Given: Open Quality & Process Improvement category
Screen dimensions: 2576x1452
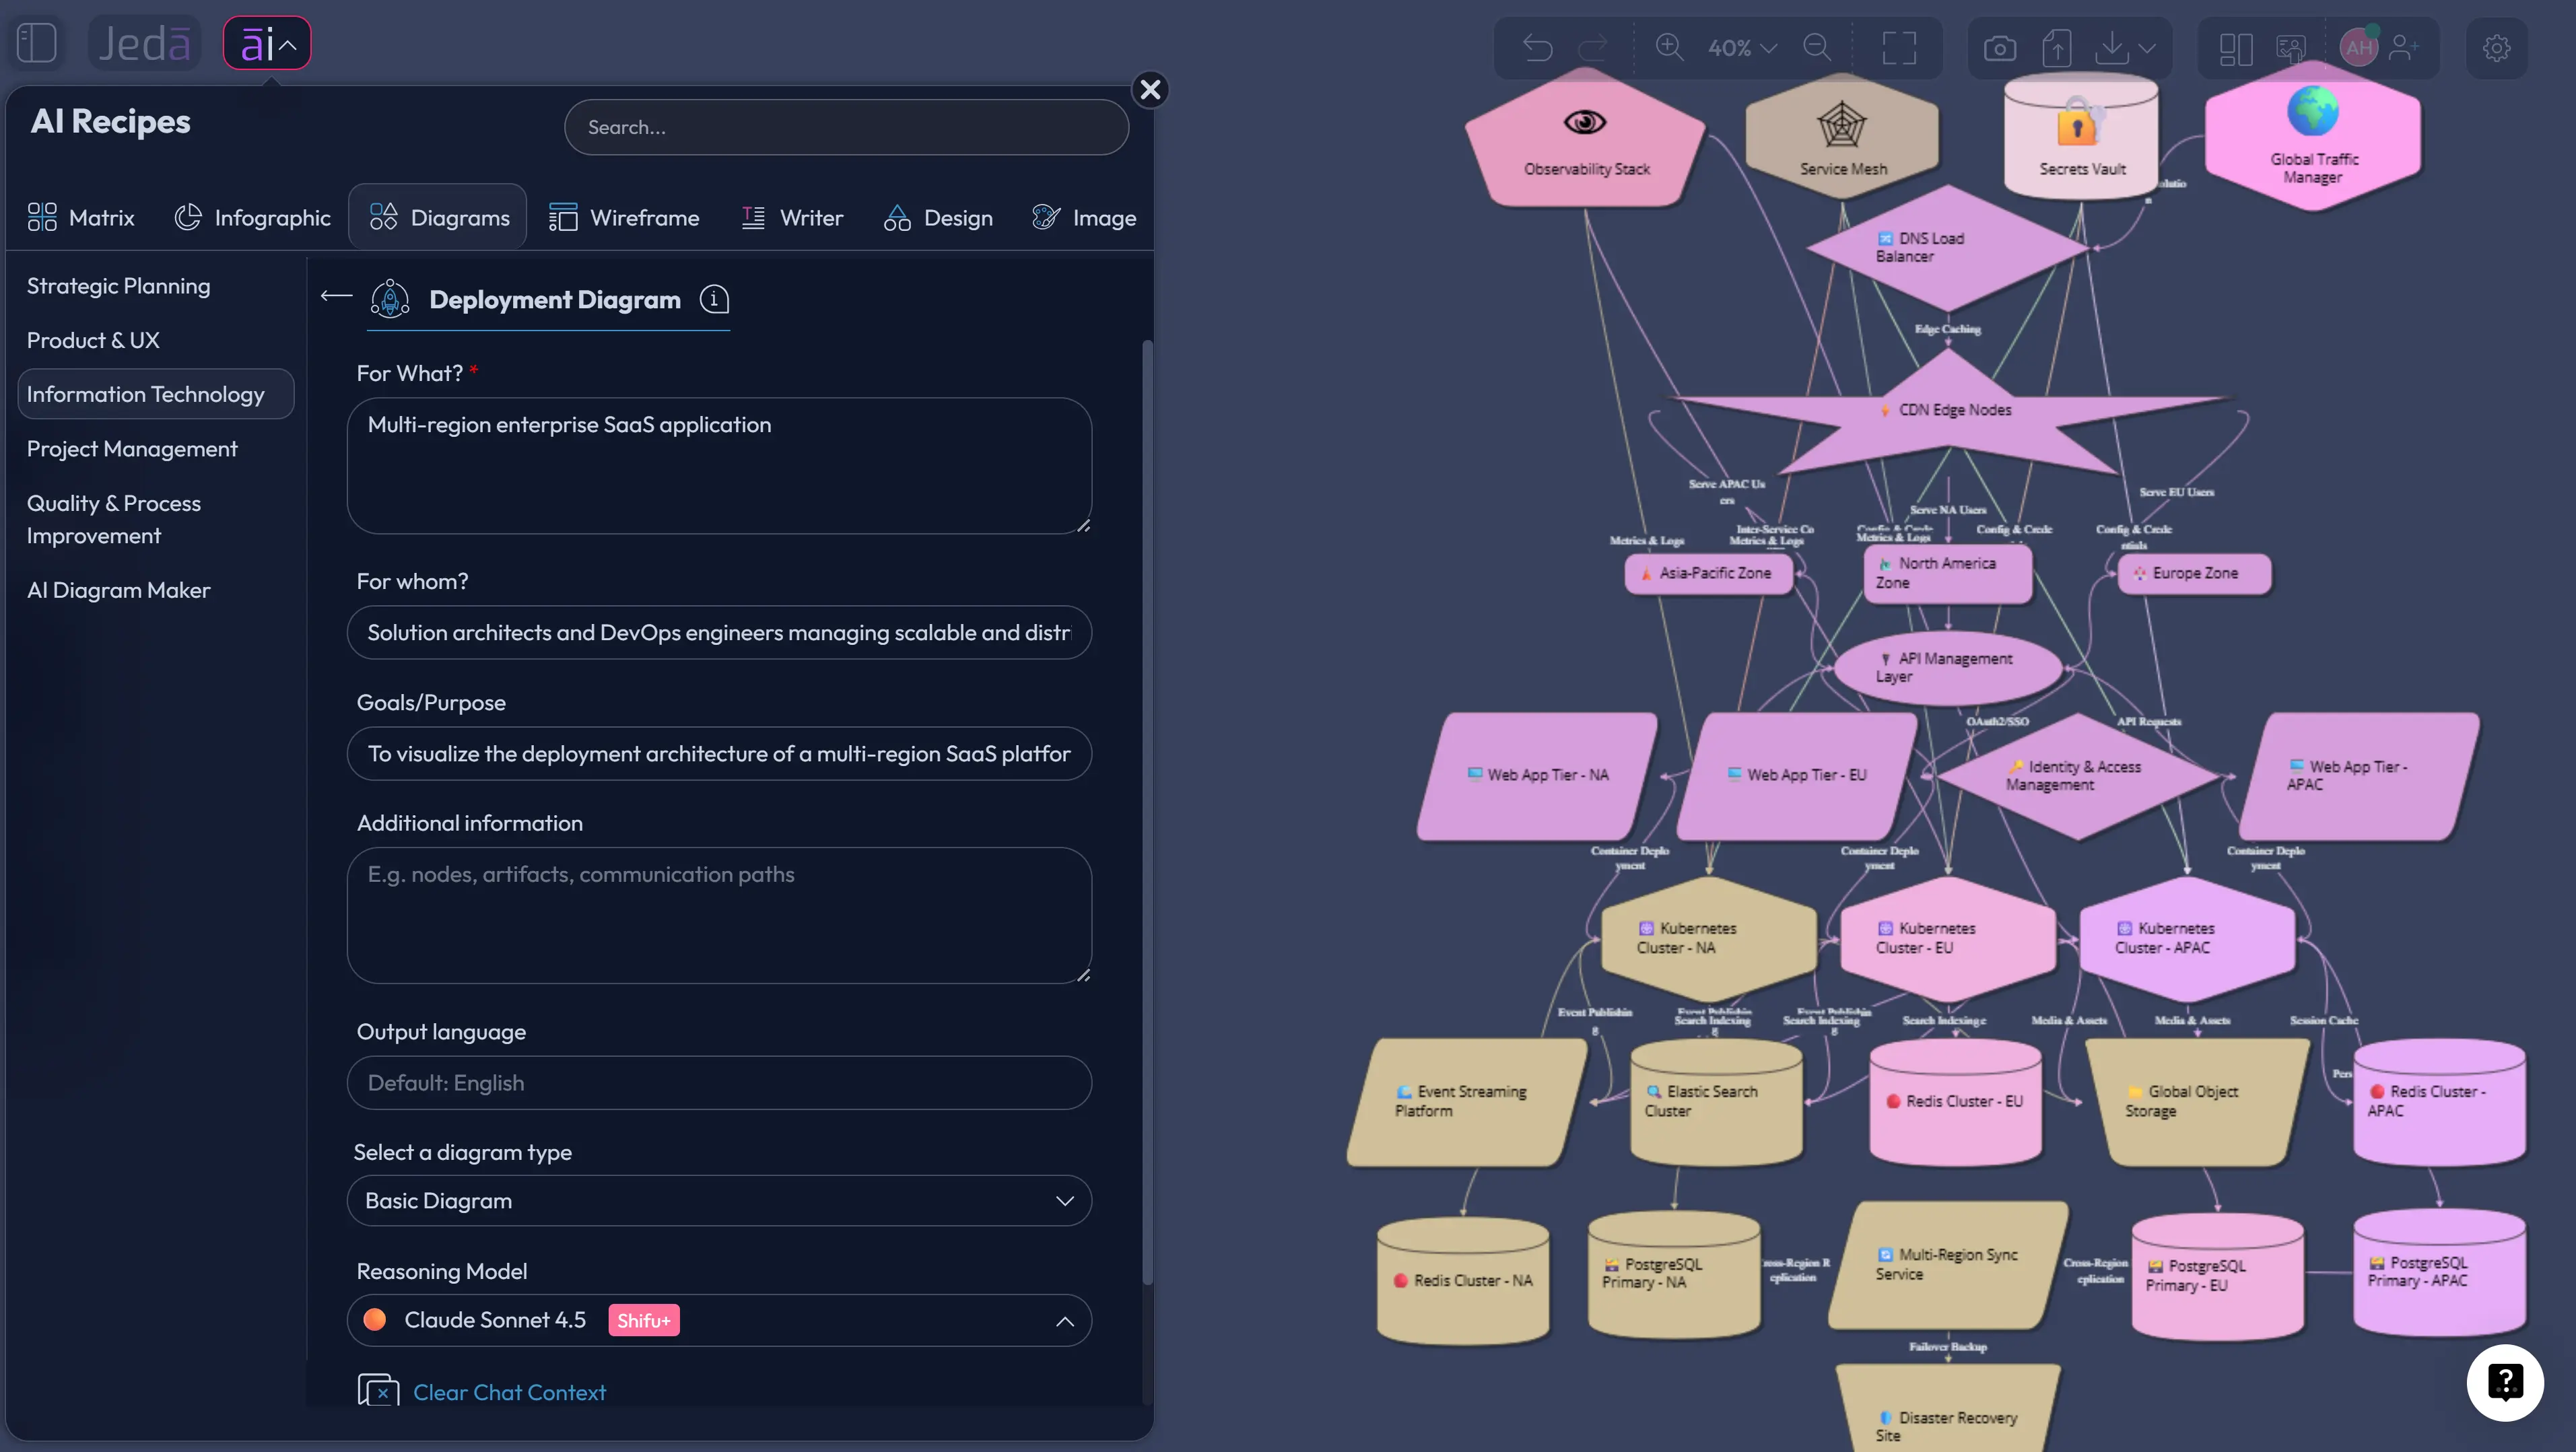Looking at the screenshot, I should click(114, 519).
